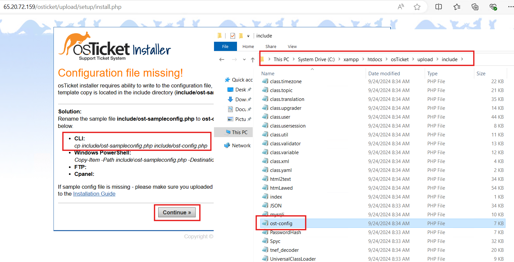Open Browser essentials heart icon

493,7
